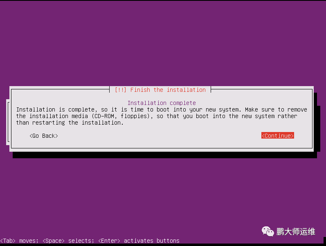Click the words 'Make sure to remove'
Image resolution: width=326 pixels, height=246 pixels.
(276, 109)
